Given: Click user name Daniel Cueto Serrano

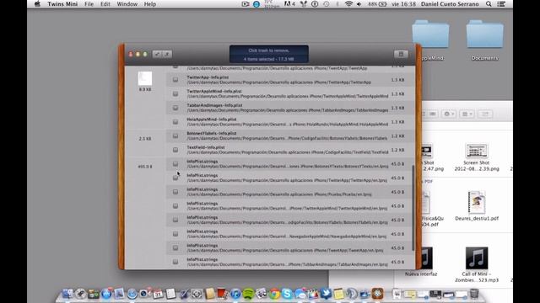Looking at the screenshot, I should click(450, 4).
